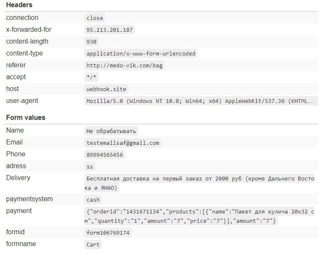Select the host value webhook.site
325x255 pixels.
(x=106, y=89)
